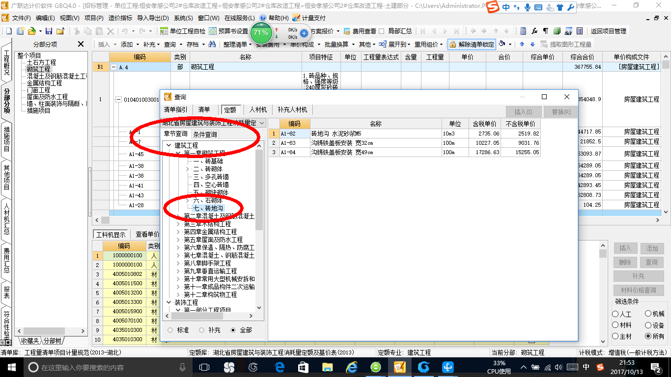The height and width of the screenshot is (377, 671).
Task: Open the 其他 dropdown in toolbar
Action: click(367, 44)
